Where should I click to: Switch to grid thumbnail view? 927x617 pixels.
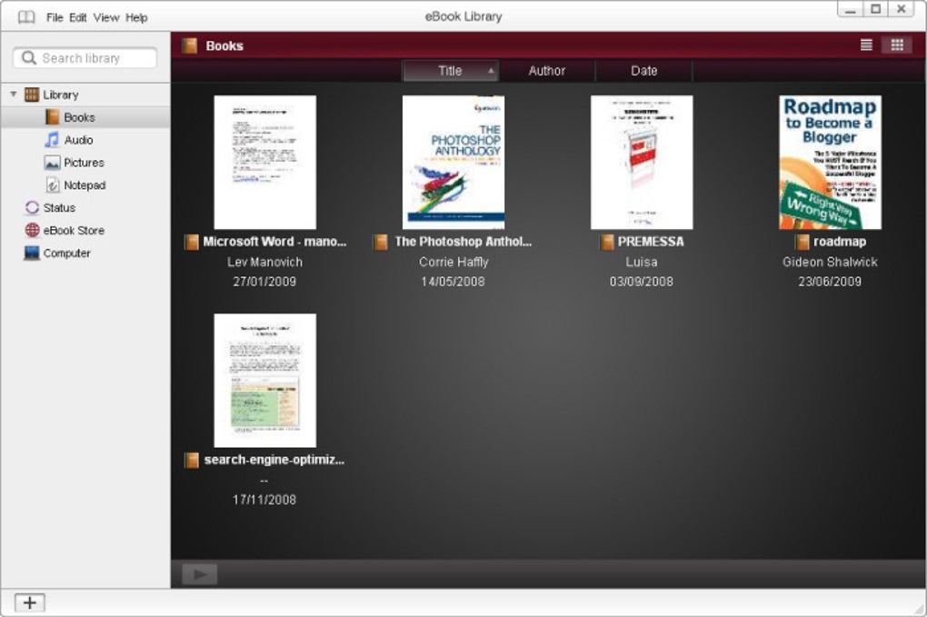(x=897, y=45)
